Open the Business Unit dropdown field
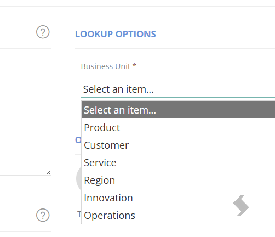Screen dimensions: 275x237 [x=178, y=89]
